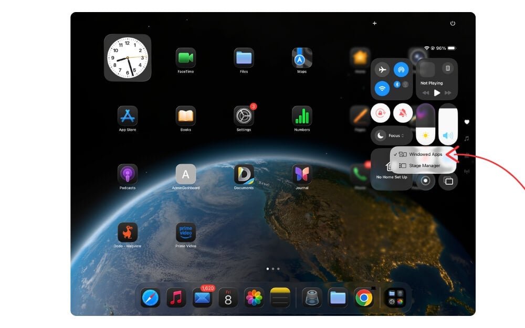Viewport: 525px width, 328px height.
Task: Adjust the volume slider
Action: point(448,124)
